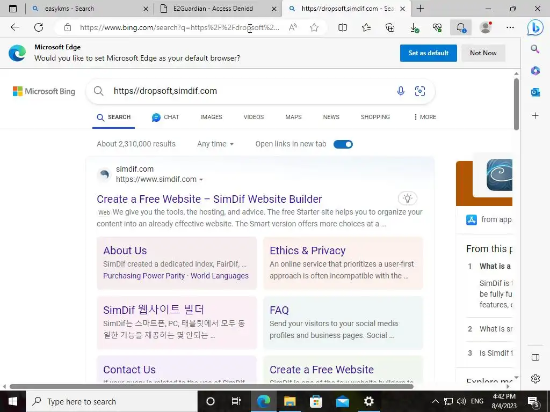View site information lock icon
Screen dimensions: 550x412
click(x=68, y=27)
